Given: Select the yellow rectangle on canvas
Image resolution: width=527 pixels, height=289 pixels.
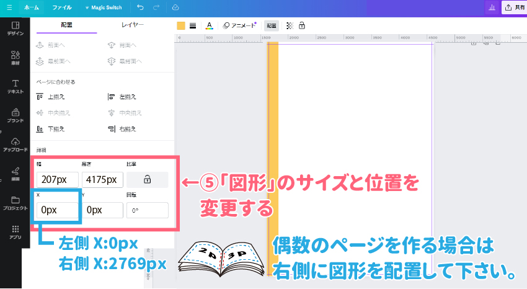Looking at the screenshot, I should (x=273, y=158).
